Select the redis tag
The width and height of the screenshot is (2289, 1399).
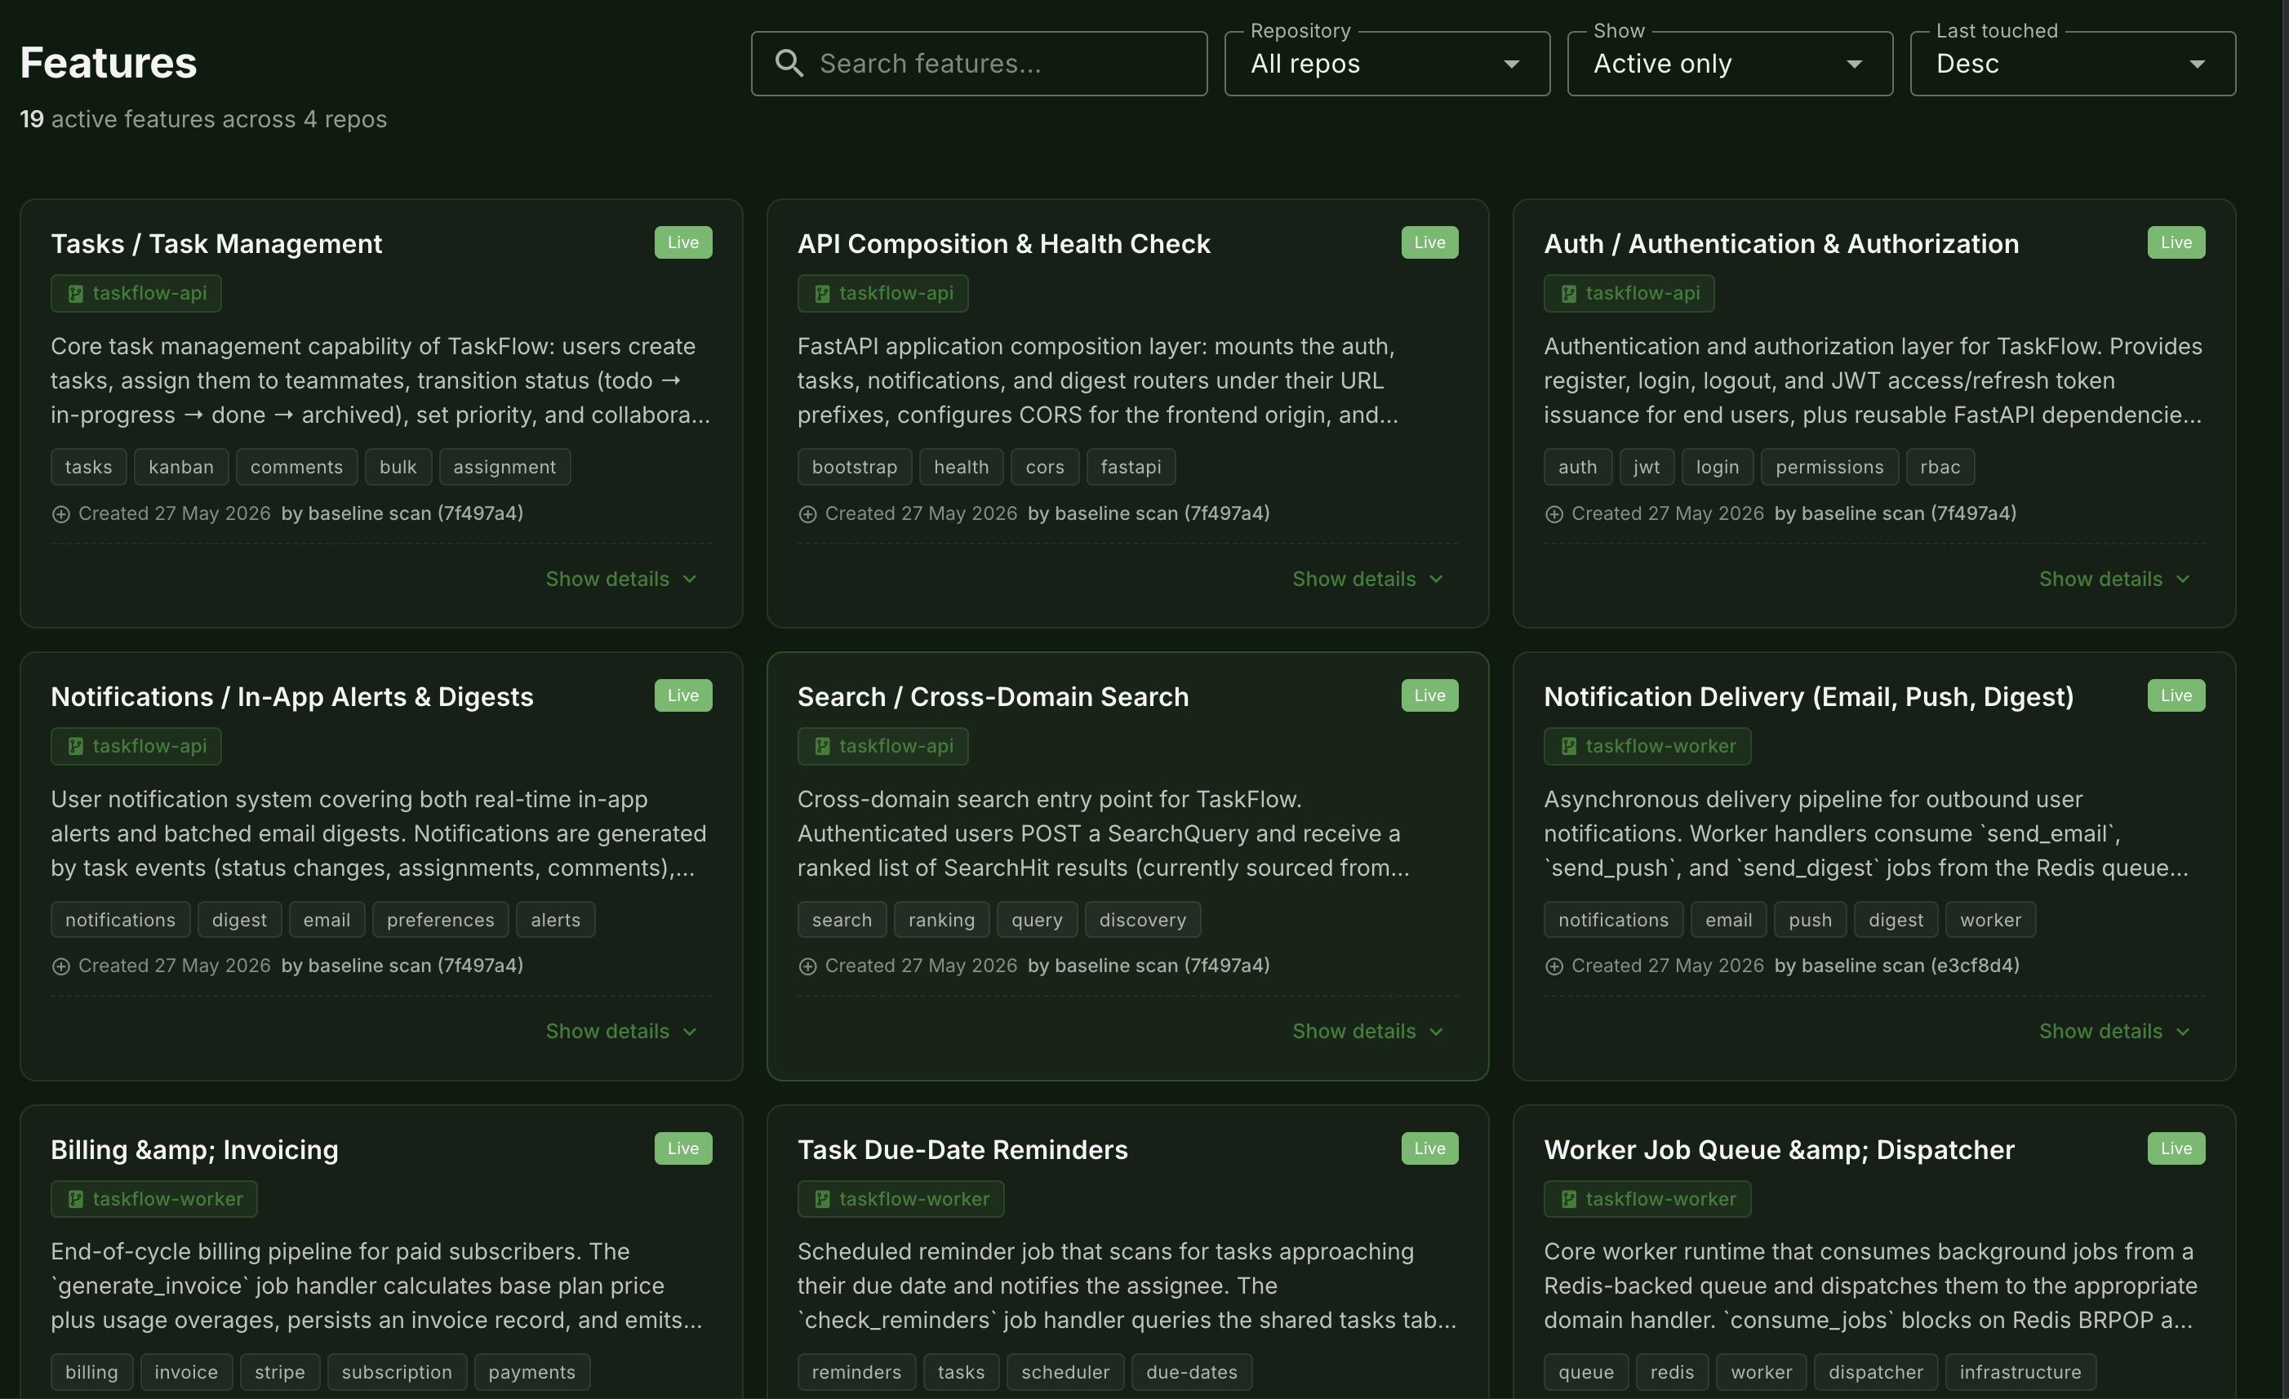click(x=1672, y=1372)
